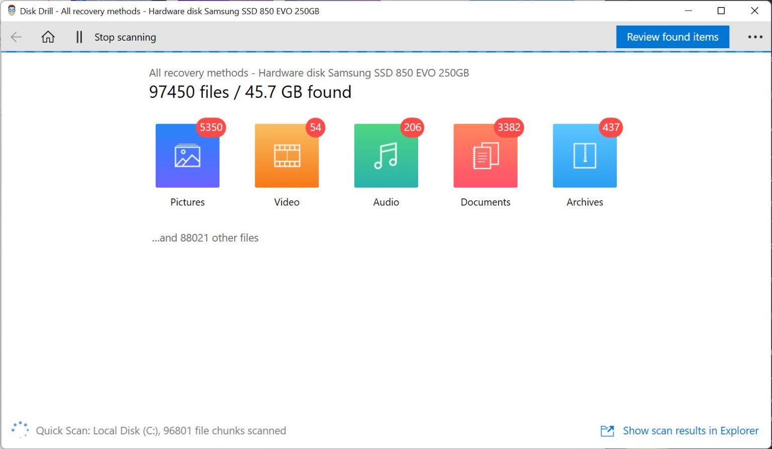
Task: Click the scanning progress spinner
Action: [x=20, y=429]
